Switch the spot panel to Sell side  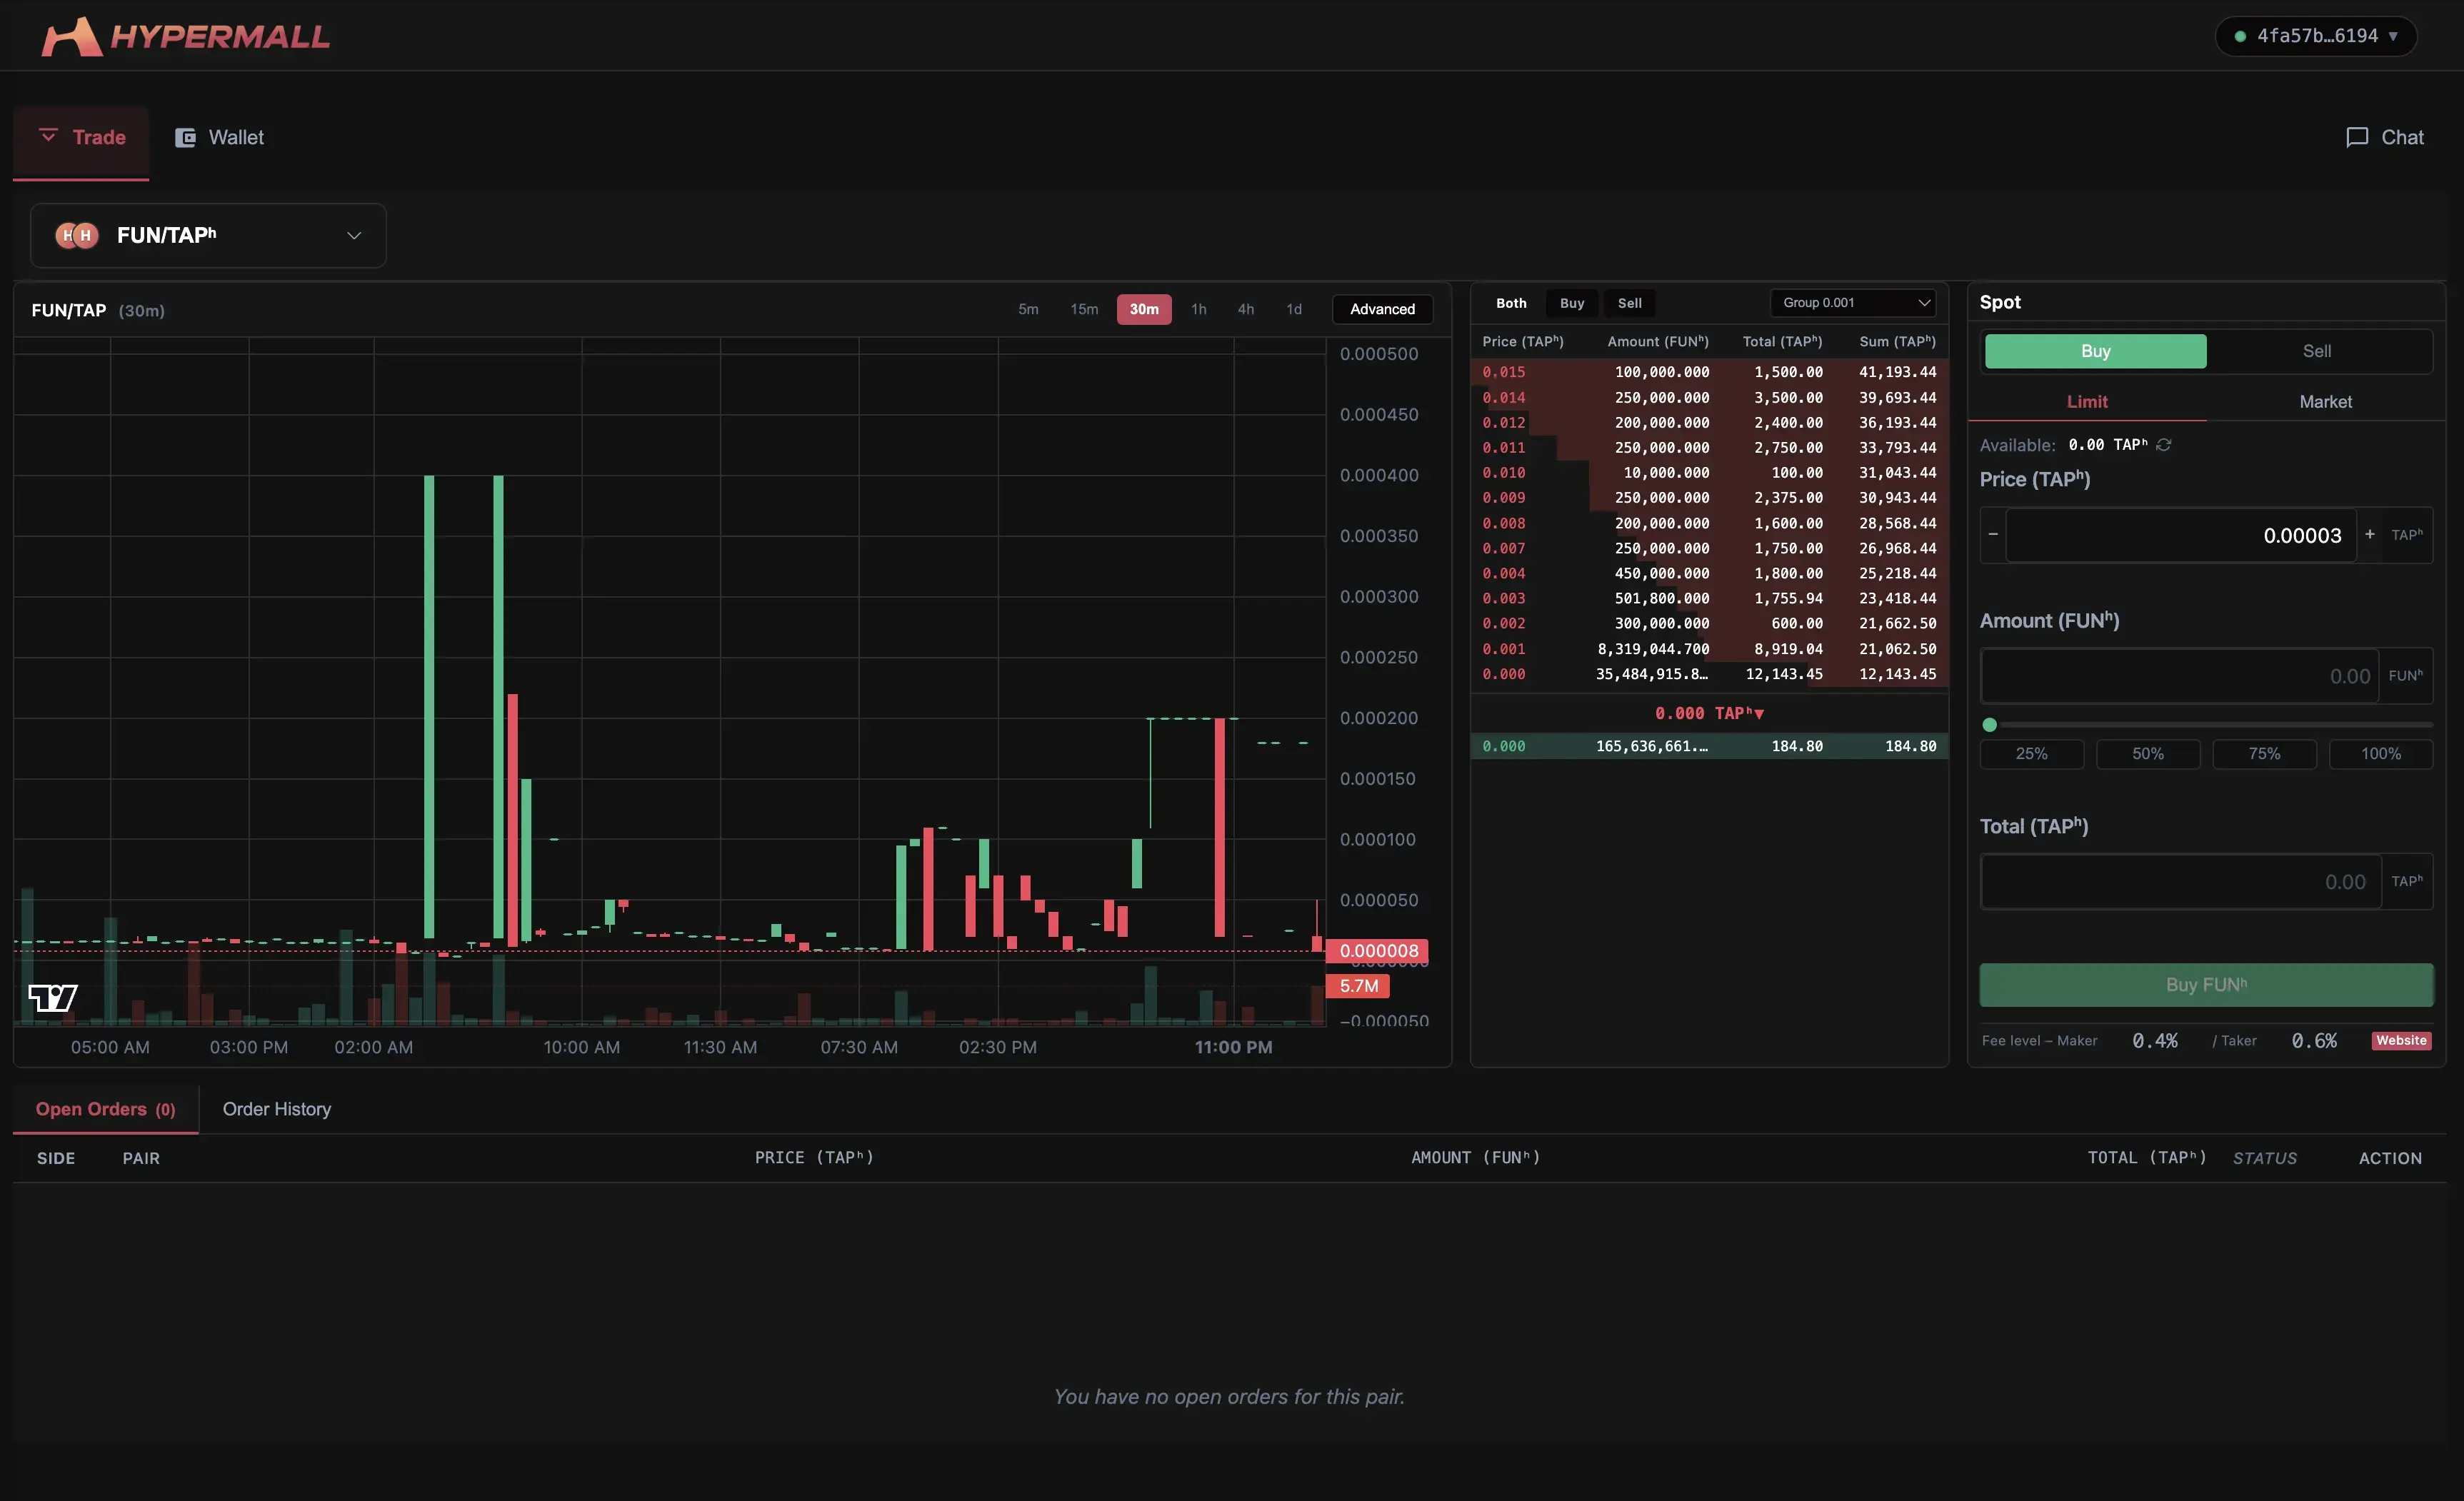click(x=2316, y=351)
